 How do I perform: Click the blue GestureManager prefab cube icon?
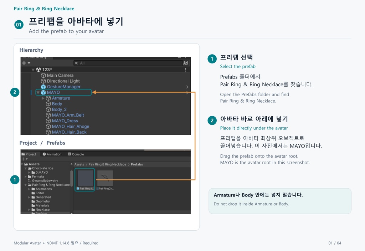(x=43, y=87)
